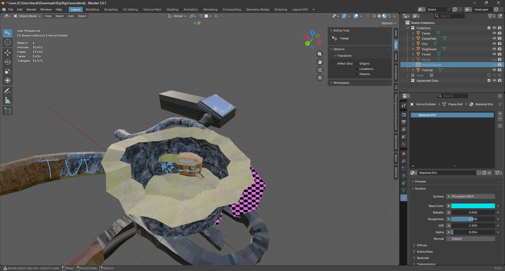Hide the Caves object in viewport
This screenshot has width=505, height=271.
point(494,33)
